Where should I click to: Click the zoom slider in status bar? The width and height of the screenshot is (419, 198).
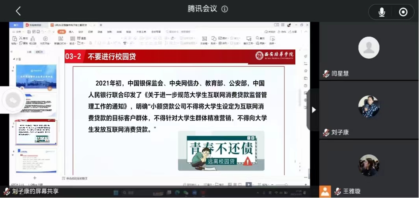(x=280, y=184)
